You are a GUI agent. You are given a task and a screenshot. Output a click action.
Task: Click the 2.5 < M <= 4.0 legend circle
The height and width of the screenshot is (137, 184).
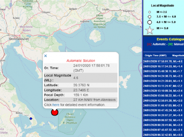click(149, 17)
